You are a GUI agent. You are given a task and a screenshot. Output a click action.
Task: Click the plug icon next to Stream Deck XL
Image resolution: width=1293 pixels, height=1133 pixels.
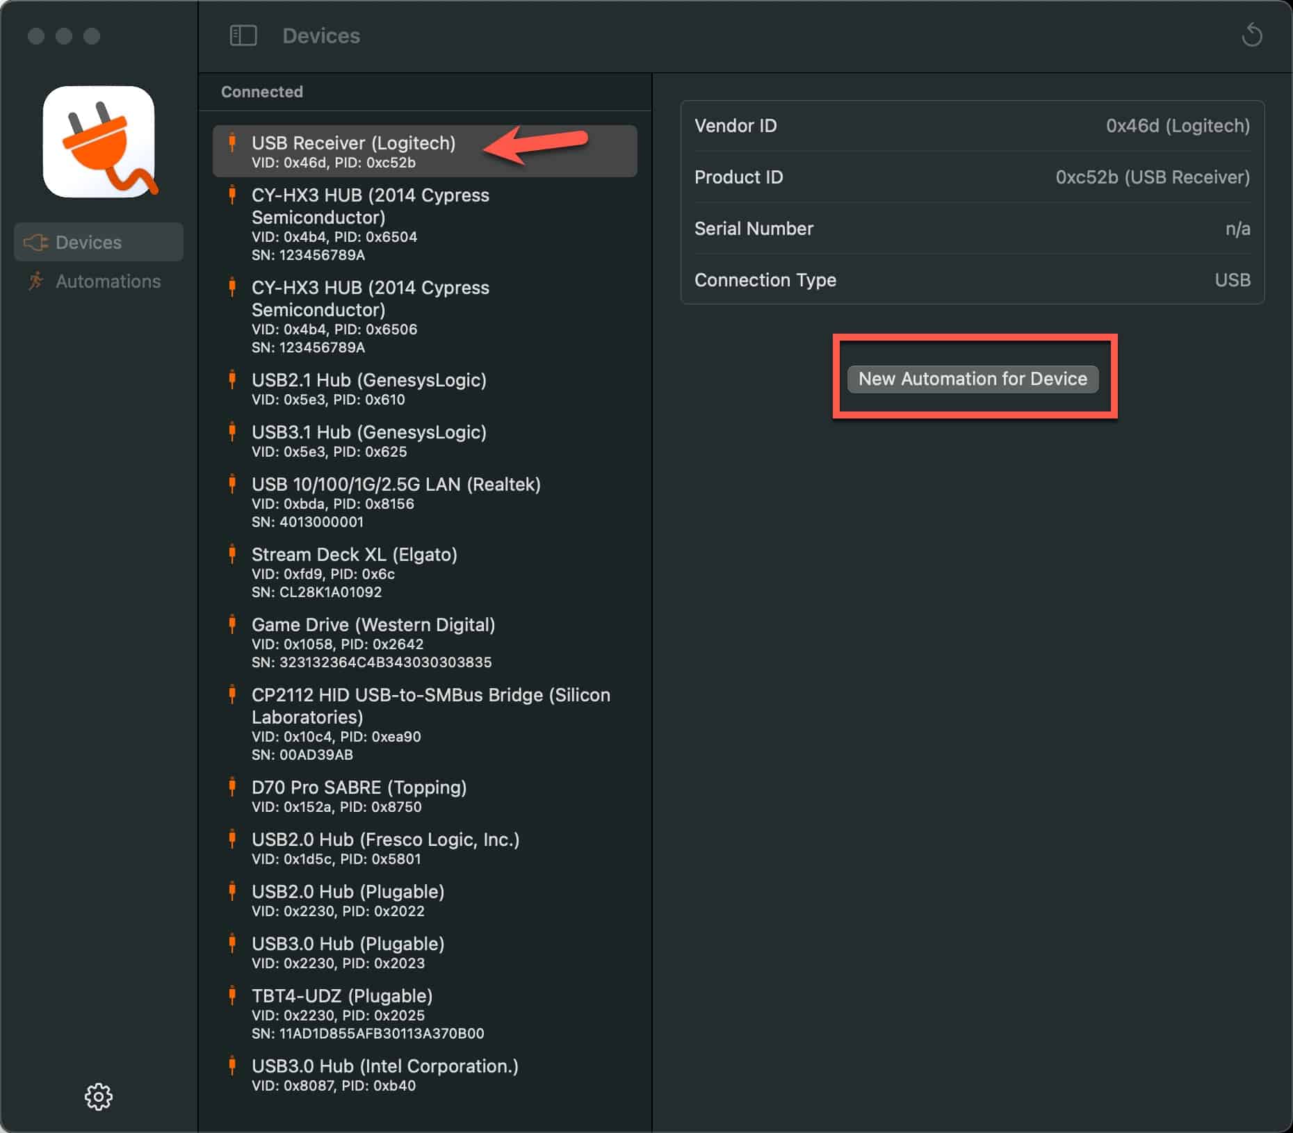(232, 554)
